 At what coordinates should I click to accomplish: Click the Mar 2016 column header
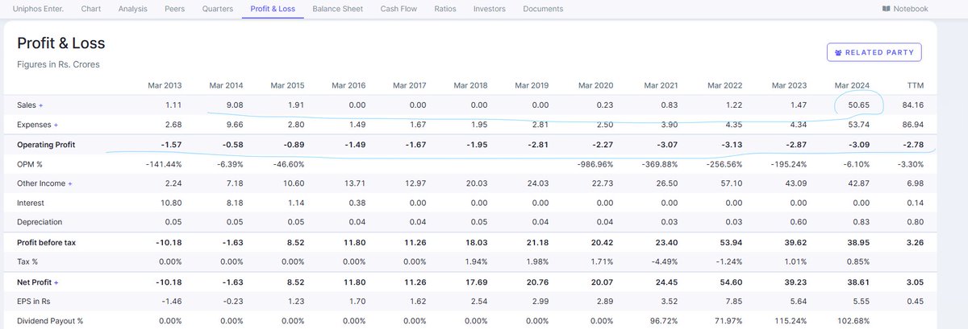coord(348,85)
